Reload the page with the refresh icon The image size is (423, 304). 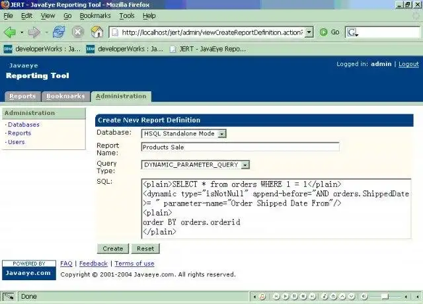(x=59, y=32)
